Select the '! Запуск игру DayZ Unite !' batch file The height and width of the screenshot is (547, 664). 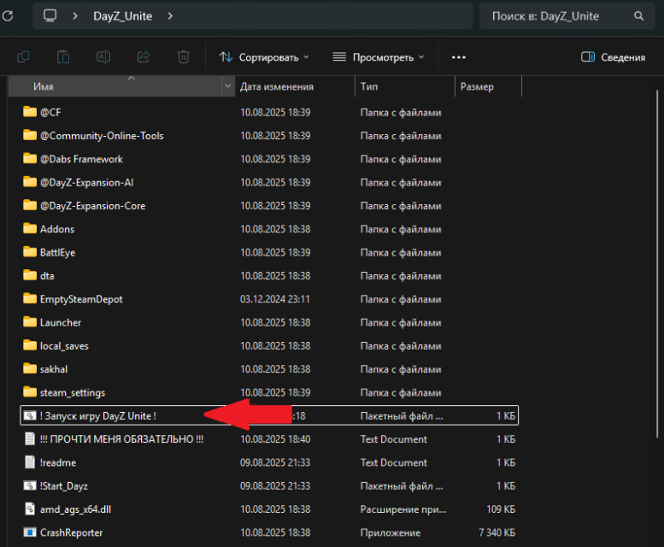click(x=269, y=415)
